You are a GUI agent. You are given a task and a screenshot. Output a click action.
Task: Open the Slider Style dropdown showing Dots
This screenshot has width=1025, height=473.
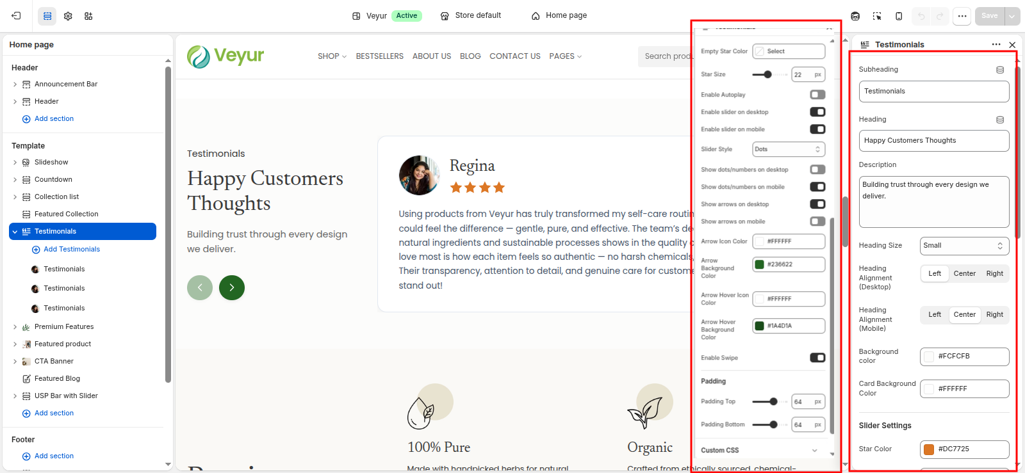coord(789,149)
